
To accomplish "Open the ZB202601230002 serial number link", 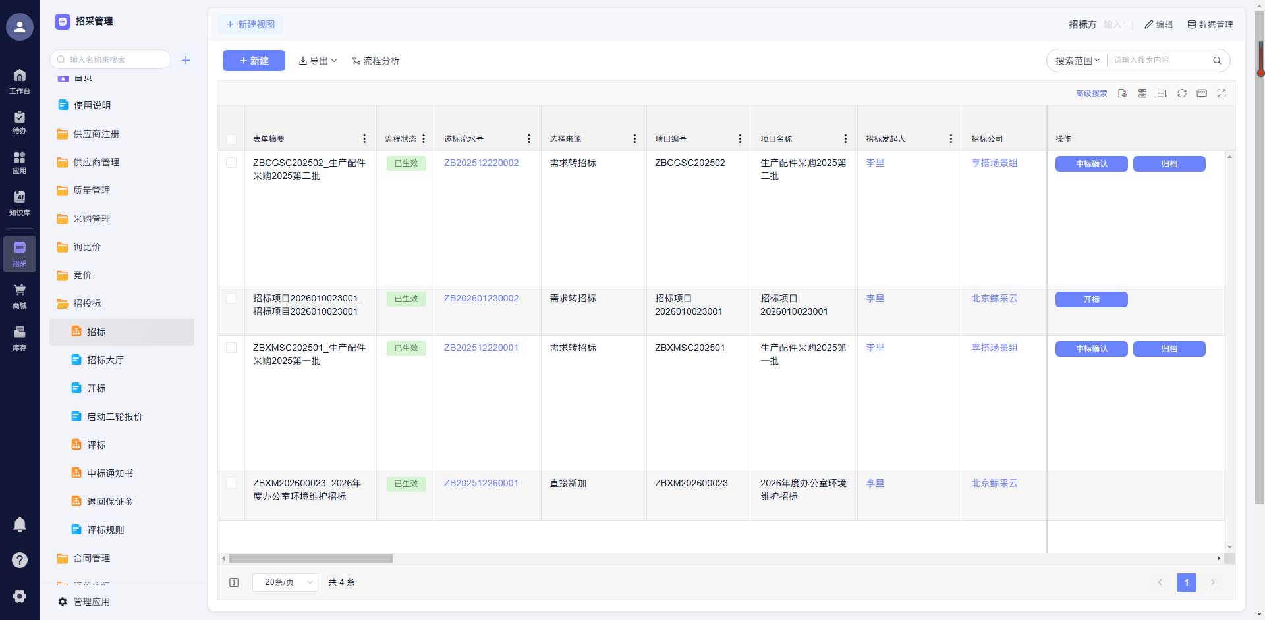I will click(x=481, y=298).
